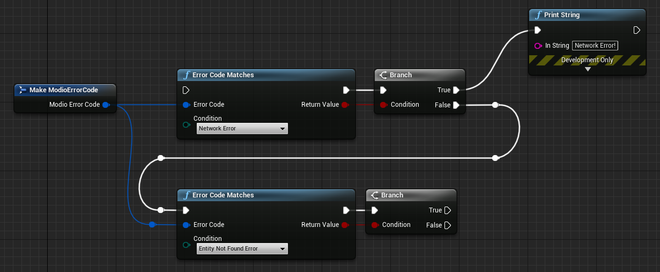Screen dimensions: 660x272
Task: Click the Modio Error Code output pin
Action: 106,105
